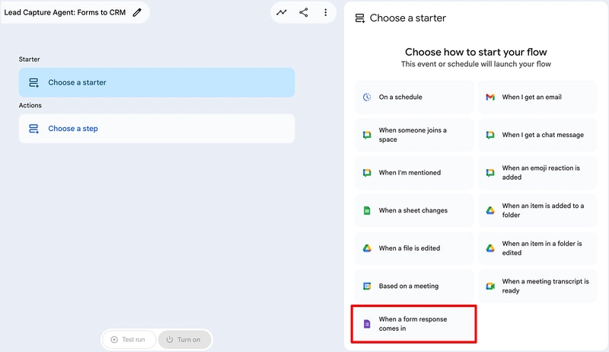This screenshot has height=352, width=609.
Task: Select When a file is edited
Action: 413,248
